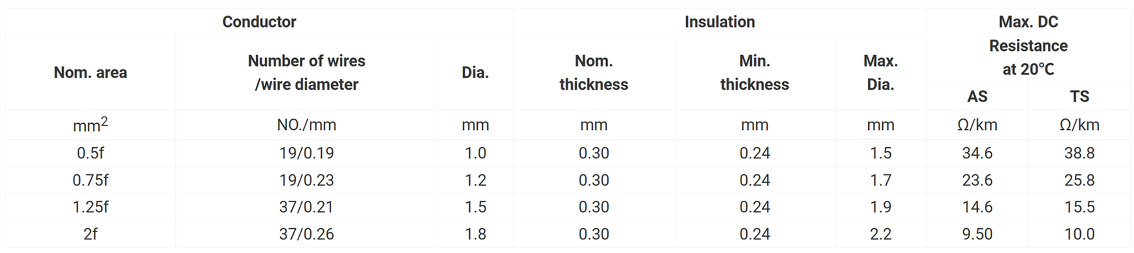Click the Number of wires column header
This screenshot has height=253, width=1134.
pyautogui.click(x=307, y=73)
